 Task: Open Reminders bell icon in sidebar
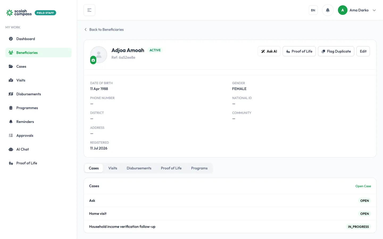pos(11,122)
